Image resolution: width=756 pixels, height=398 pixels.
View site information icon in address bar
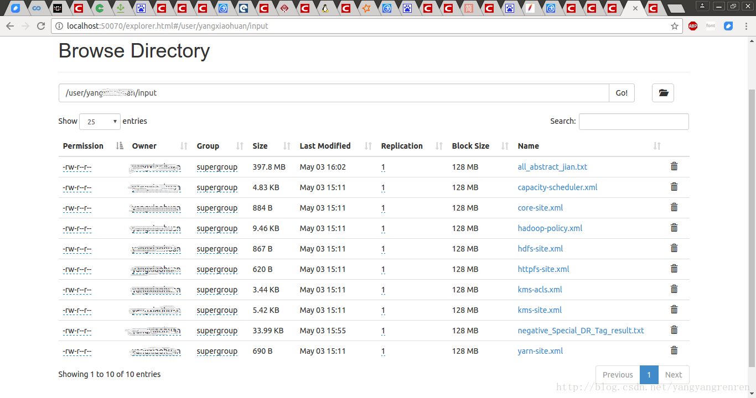(x=59, y=26)
